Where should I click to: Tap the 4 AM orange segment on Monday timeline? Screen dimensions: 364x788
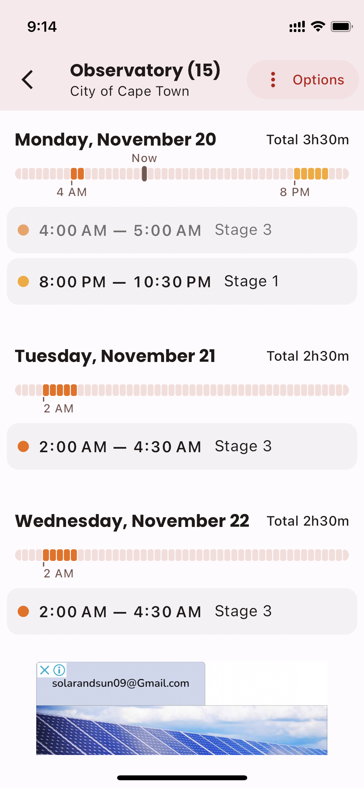click(77, 174)
